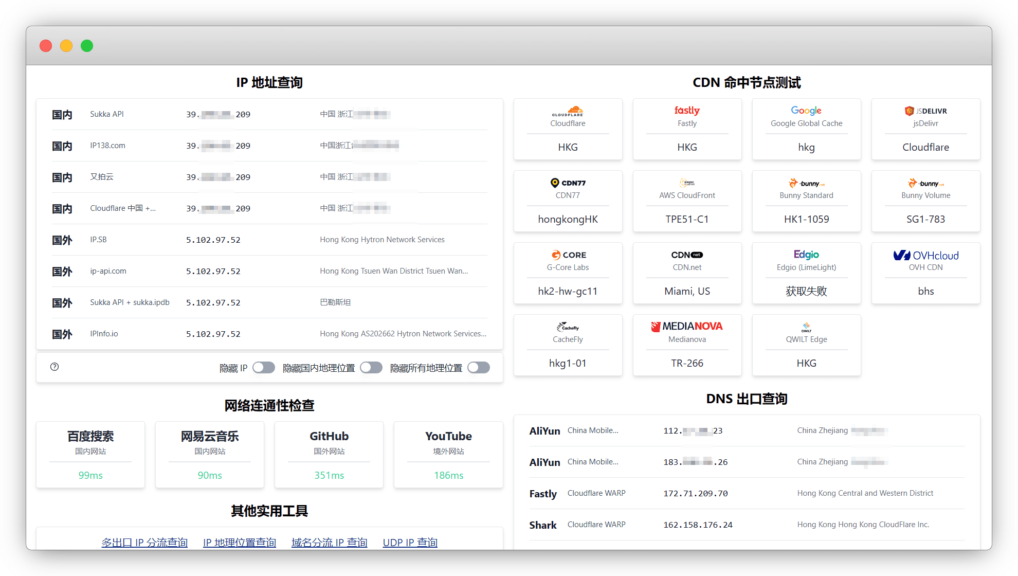Click the Google Global Cache logo
1018x576 pixels.
click(806, 111)
